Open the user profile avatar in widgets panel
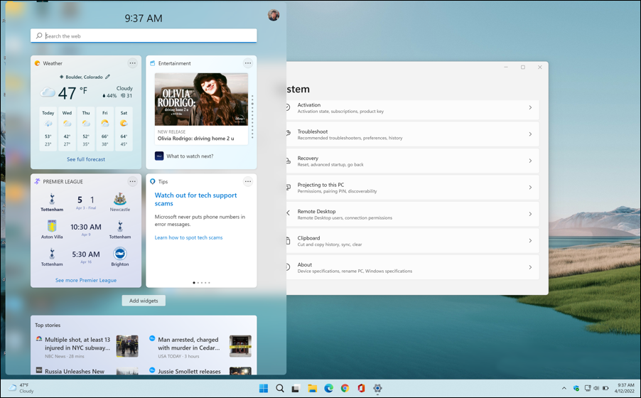 click(x=274, y=15)
